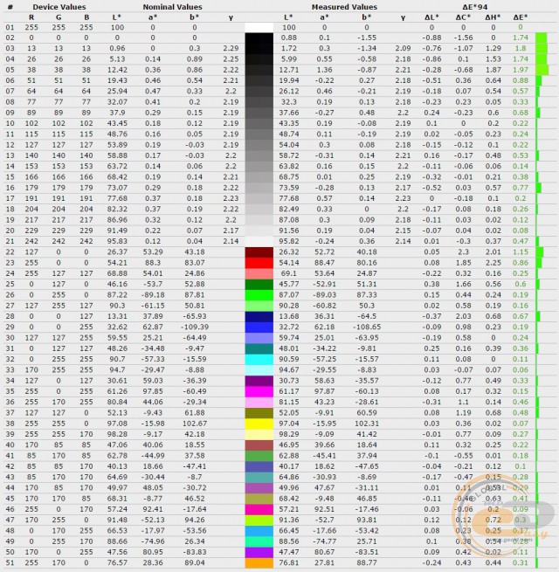Select the ΔH* value "2.25" in row 23

pos(493,263)
